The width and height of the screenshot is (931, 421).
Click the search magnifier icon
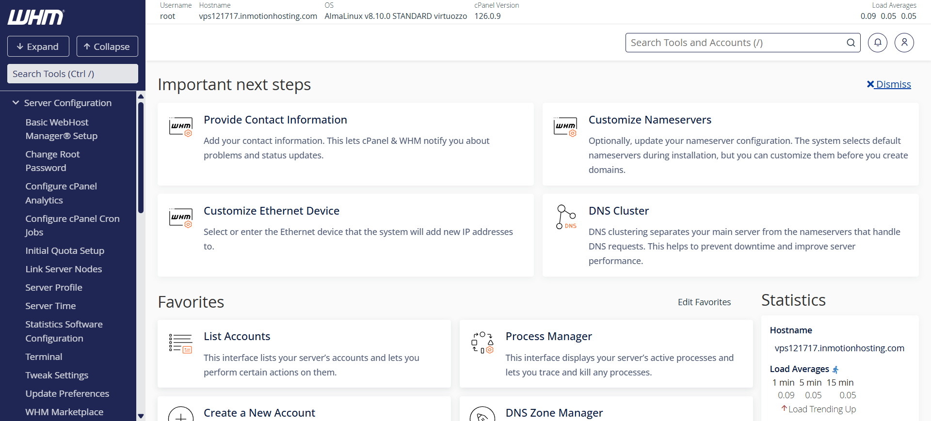tap(851, 43)
